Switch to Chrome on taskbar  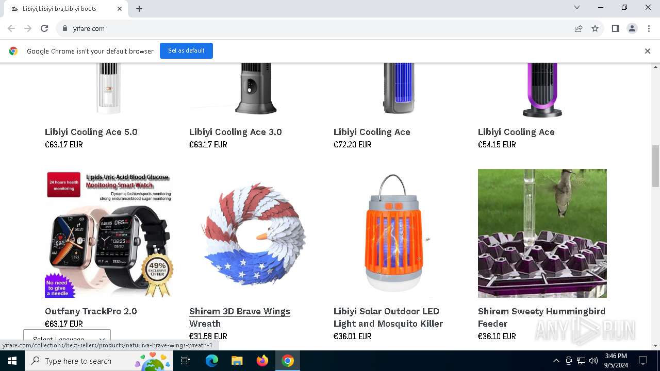click(x=288, y=361)
